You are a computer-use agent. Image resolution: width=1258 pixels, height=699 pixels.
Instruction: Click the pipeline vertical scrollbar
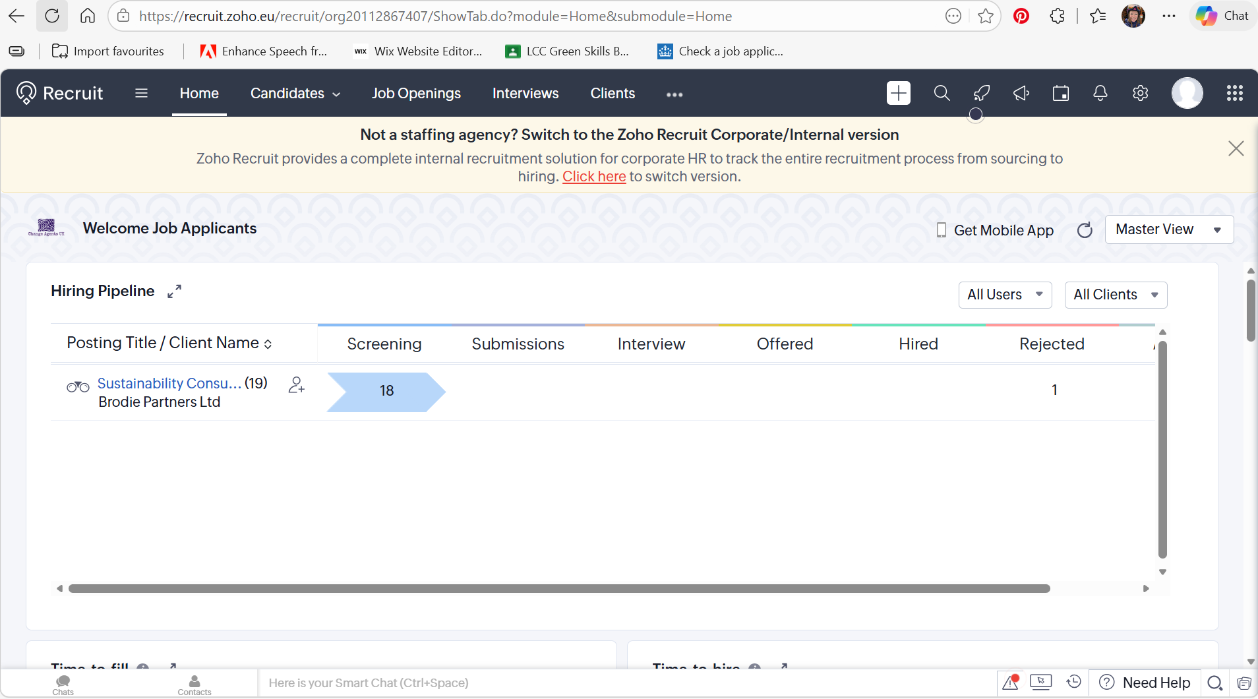click(x=1163, y=449)
